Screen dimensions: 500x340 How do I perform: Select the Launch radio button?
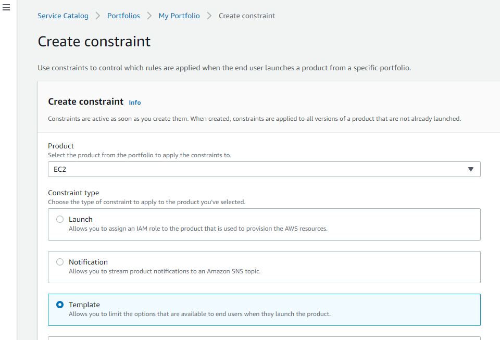60,219
